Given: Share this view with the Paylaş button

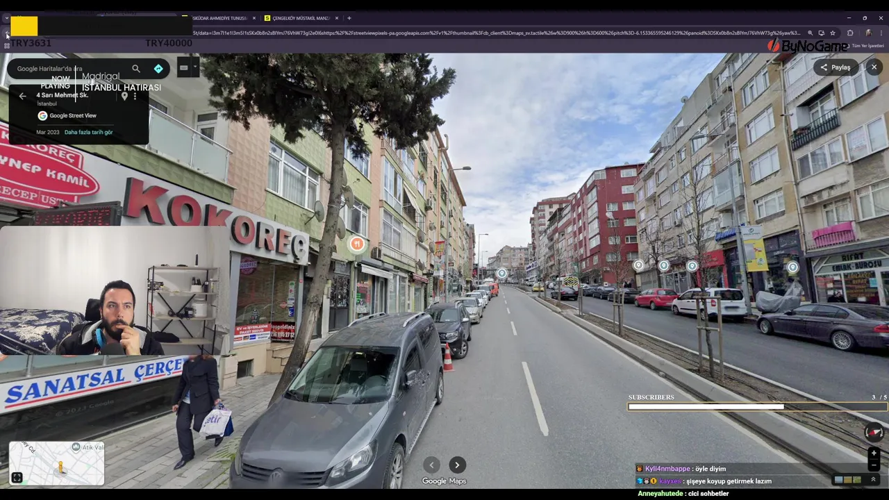Looking at the screenshot, I should tap(836, 67).
